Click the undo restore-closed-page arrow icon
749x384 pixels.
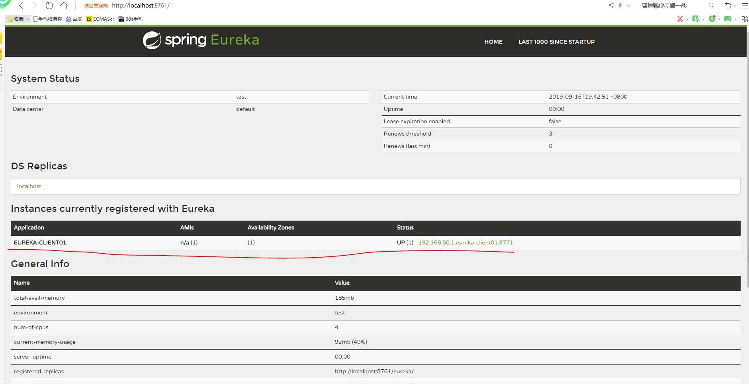coord(728,6)
